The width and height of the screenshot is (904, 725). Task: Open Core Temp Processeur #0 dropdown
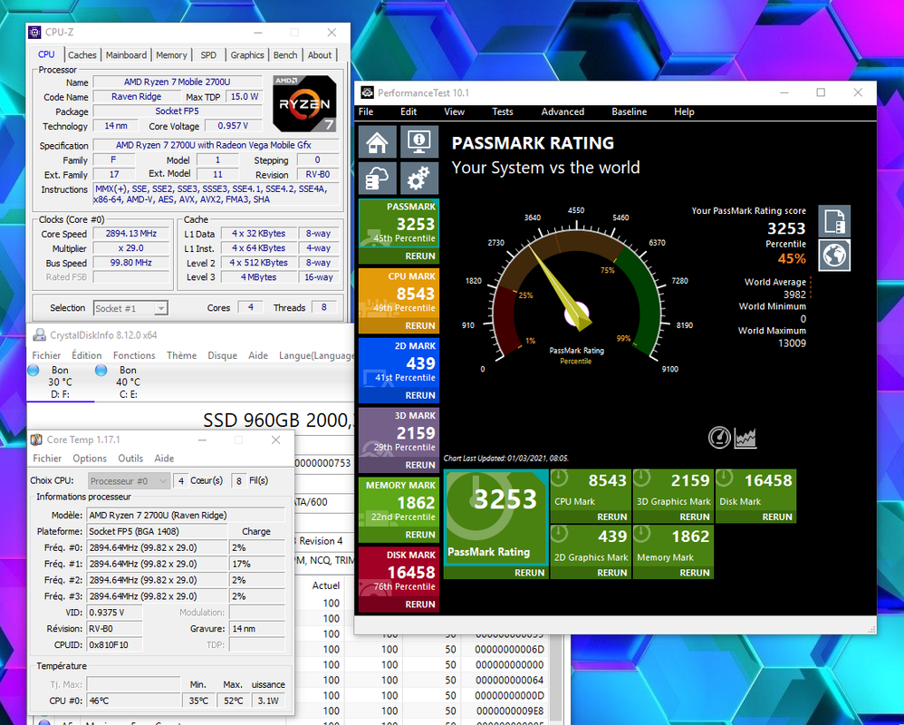(x=130, y=480)
